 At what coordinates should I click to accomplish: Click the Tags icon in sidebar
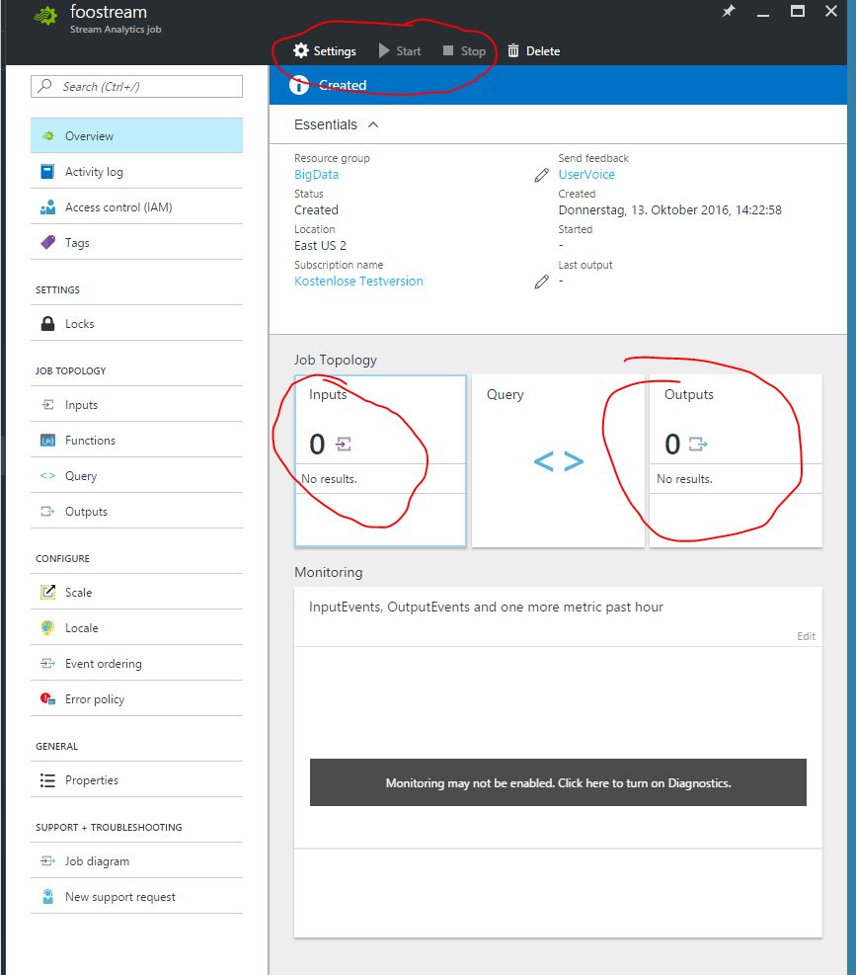coord(47,243)
